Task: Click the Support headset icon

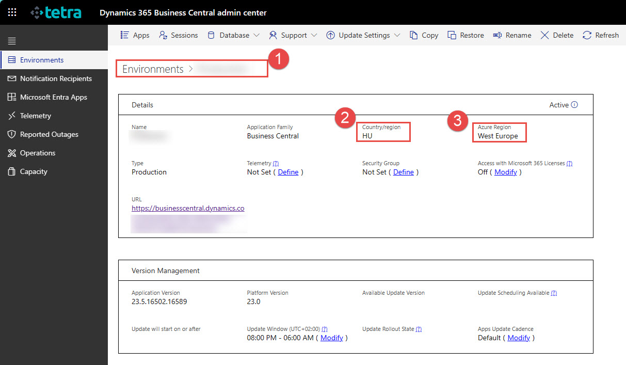Action: pyautogui.click(x=273, y=35)
